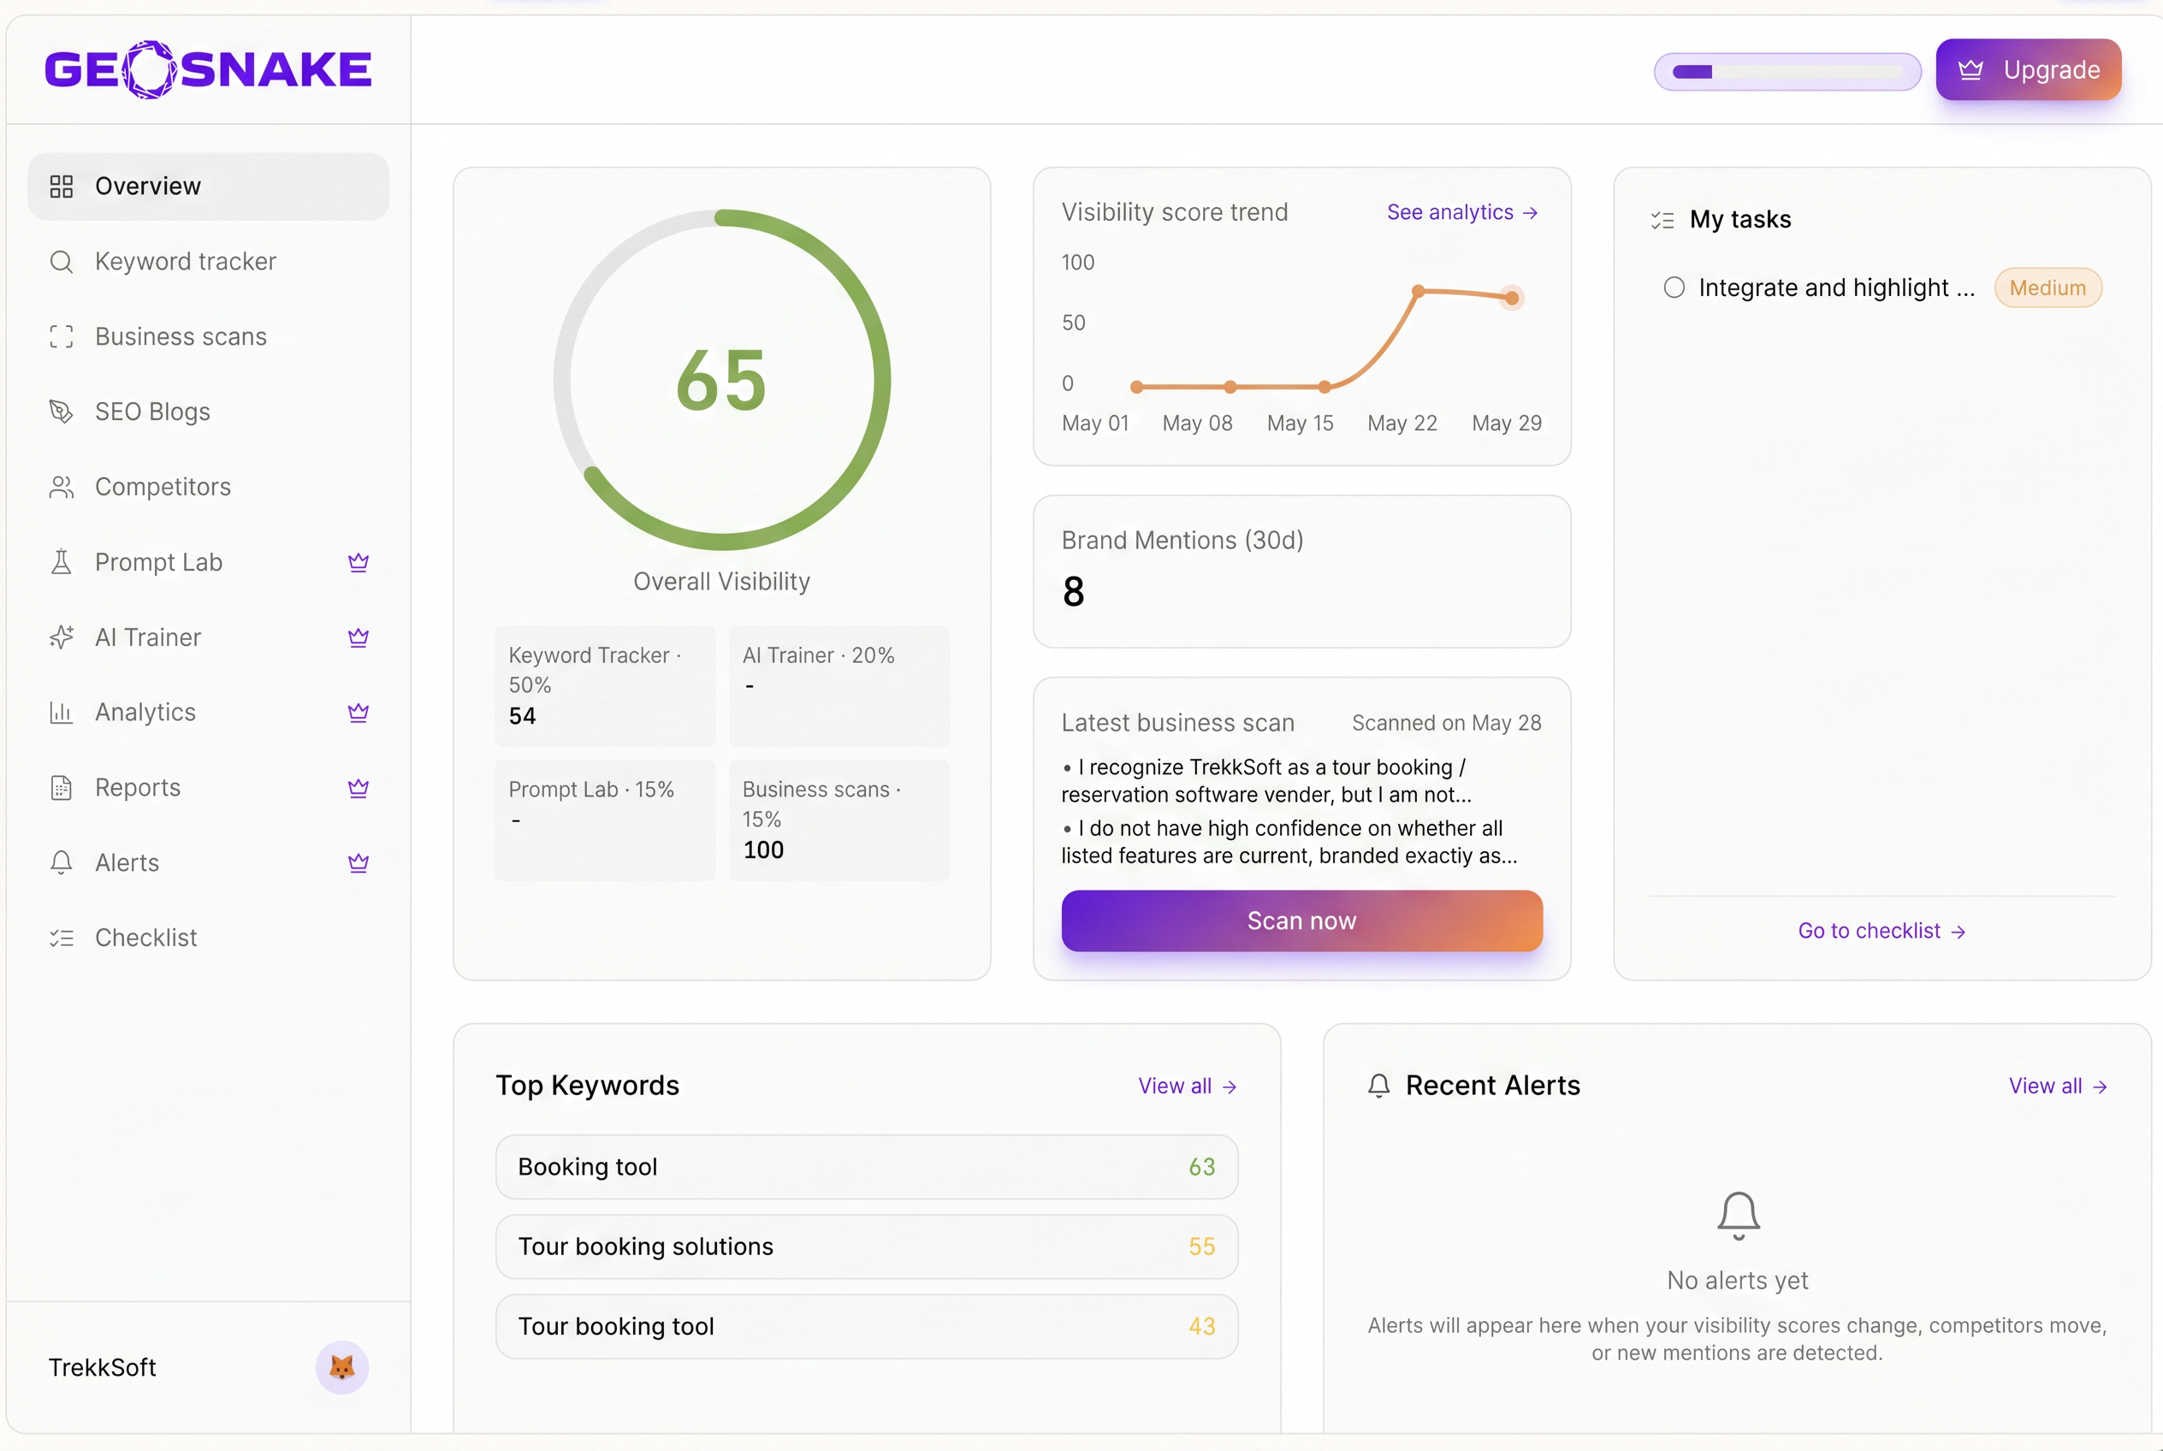This screenshot has height=1451, width=2163.
Task: Click the bell icon beside Recent Alerts
Action: tap(1378, 1086)
